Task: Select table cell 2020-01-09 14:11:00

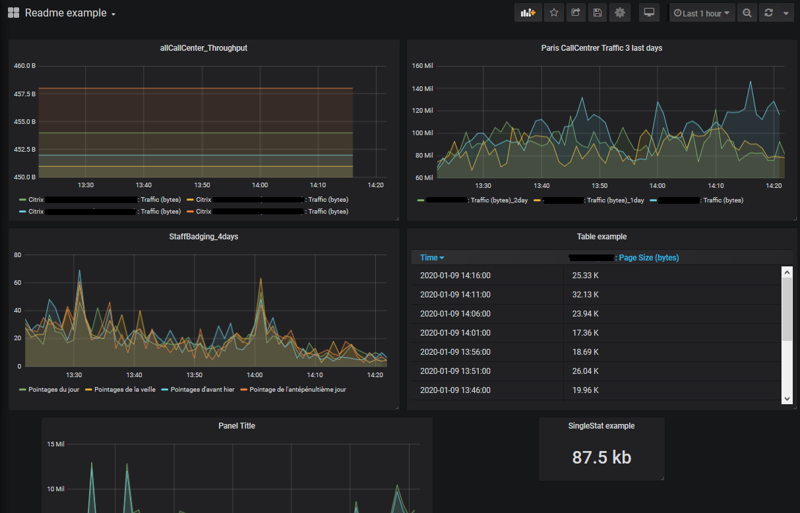Action: [455, 295]
